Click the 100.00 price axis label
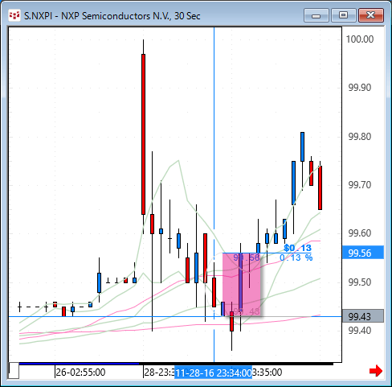Screen dimensions: 392x387 click(x=360, y=39)
